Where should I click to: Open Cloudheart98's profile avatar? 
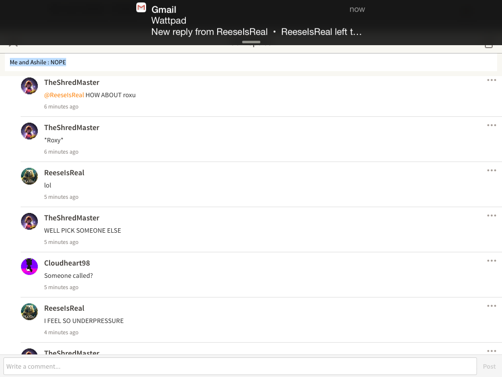(29, 267)
